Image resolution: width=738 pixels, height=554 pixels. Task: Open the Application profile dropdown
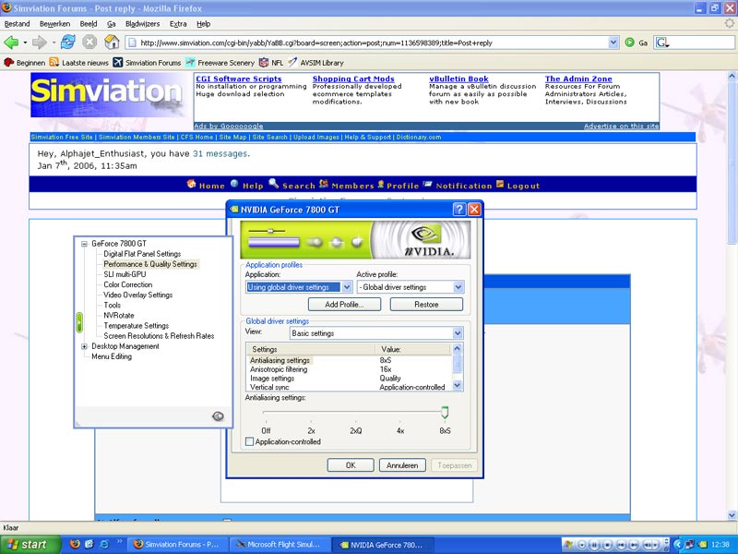pos(299,287)
